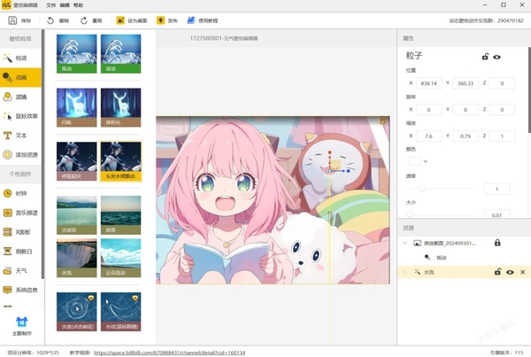Open the bilibili tutorial video link

(169, 353)
